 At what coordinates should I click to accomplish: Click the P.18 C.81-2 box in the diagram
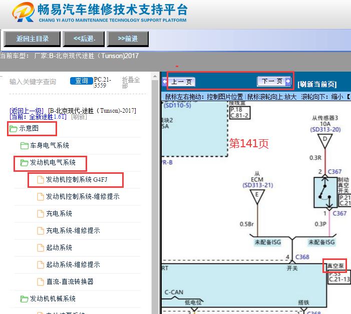(x=240, y=113)
